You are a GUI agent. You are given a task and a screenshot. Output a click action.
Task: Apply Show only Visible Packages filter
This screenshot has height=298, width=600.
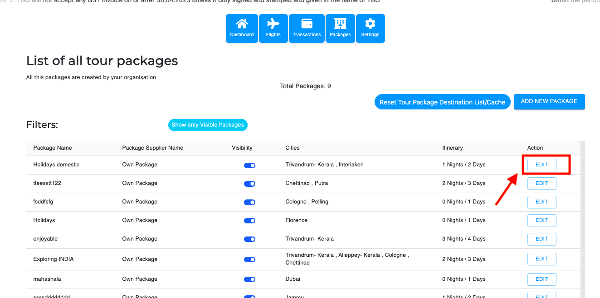point(208,125)
